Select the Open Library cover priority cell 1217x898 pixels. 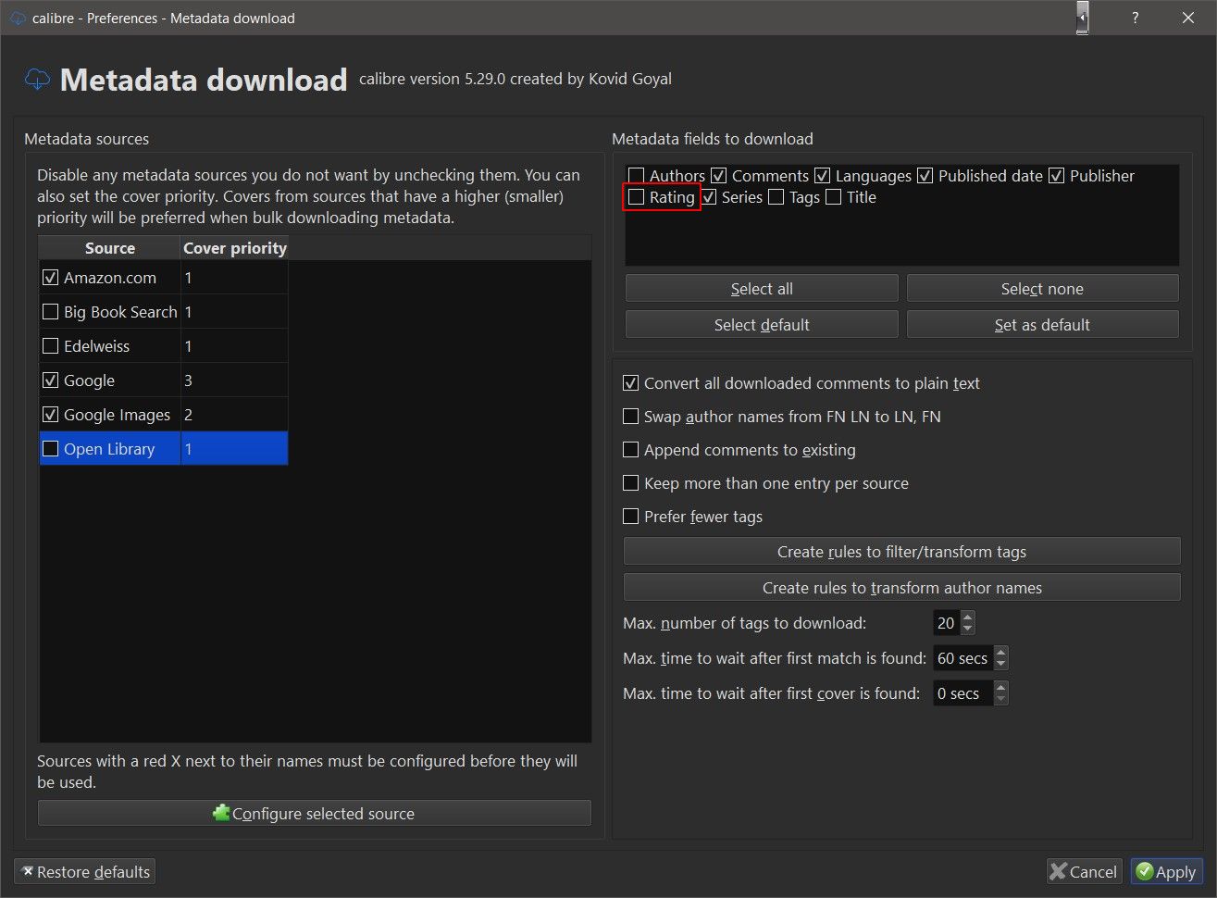[234, 449]
